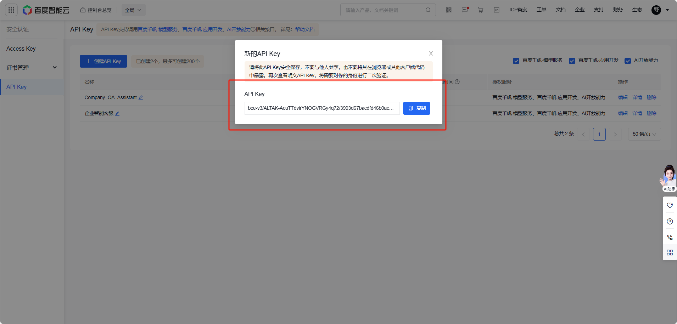The image size is (677, 324).
Task: Uncheck the 百度千帆-模型服务 checkbox
Action: [516, 61]
